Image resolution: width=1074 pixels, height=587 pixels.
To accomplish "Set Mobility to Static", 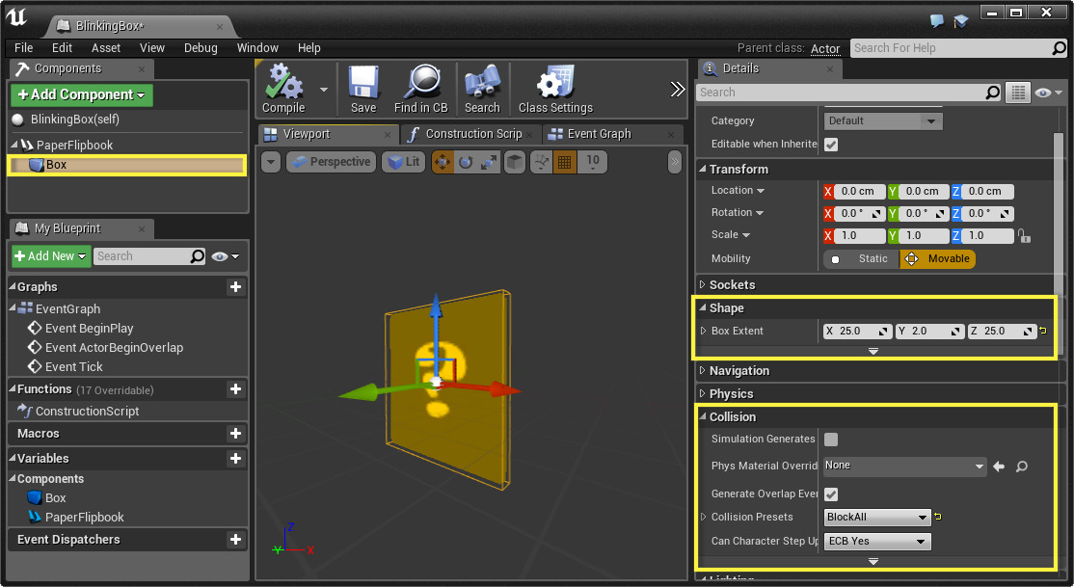I will coord(861,259).
